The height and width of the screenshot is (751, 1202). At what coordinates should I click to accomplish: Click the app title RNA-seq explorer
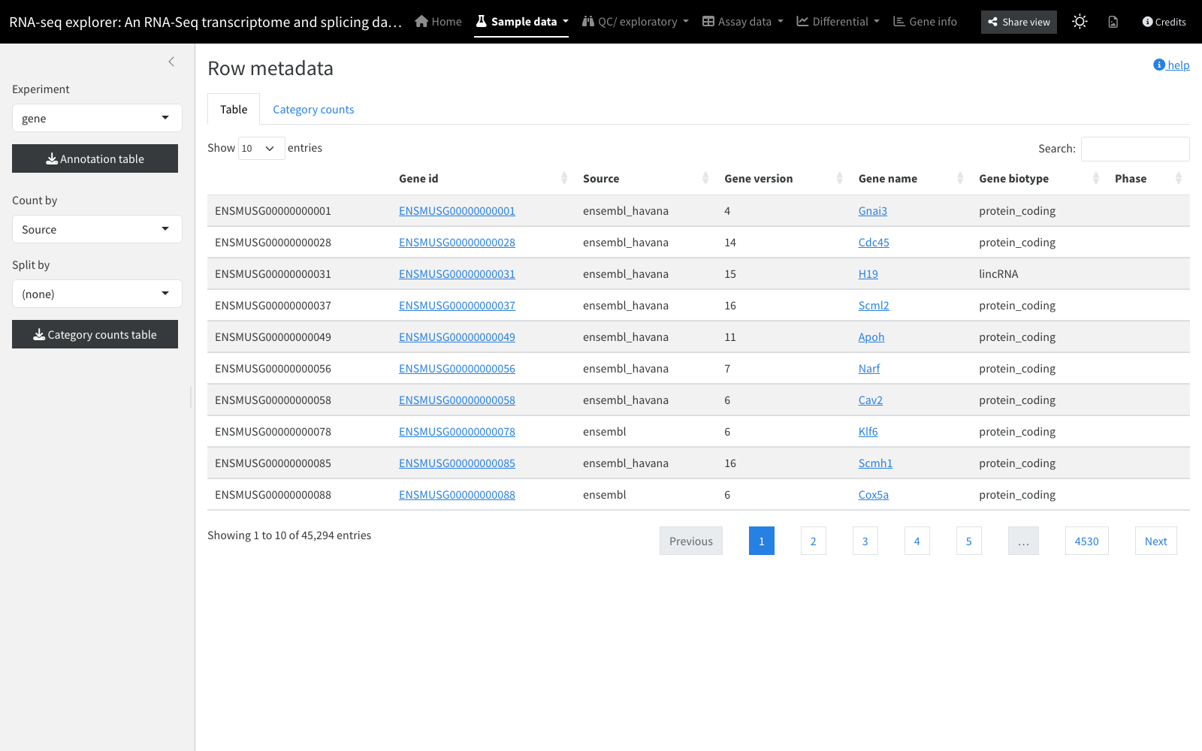tap(205, 22)
